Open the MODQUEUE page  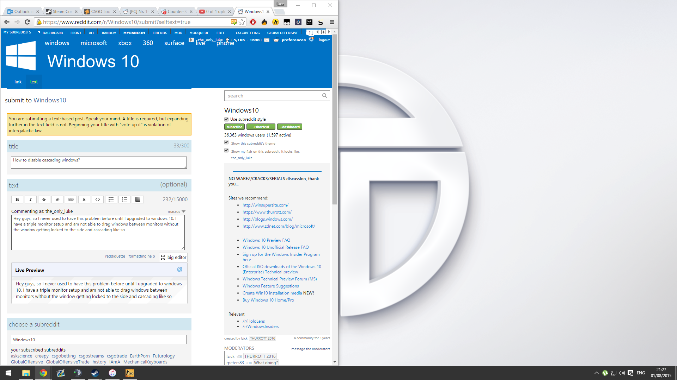pyautogui.click(x=199, y=33)
